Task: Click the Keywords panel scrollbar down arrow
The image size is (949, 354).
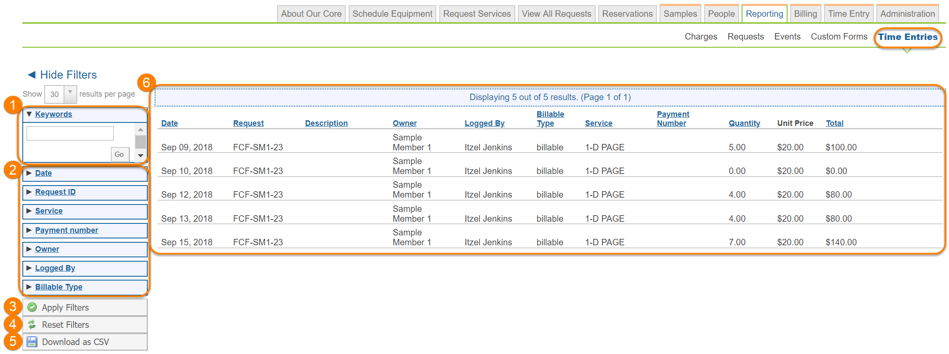Action: (x=140, y=156)
